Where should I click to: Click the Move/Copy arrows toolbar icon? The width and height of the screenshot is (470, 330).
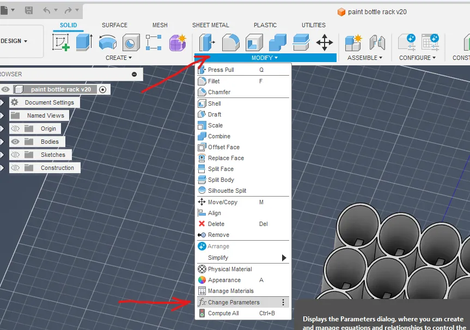click(x=325, y=42)
